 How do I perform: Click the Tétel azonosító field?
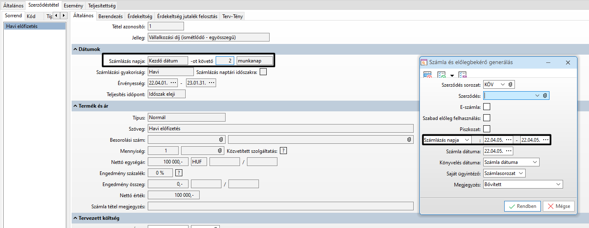(165, 26)
